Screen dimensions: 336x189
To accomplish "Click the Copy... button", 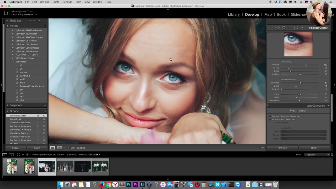I will (x=16, y=148).
